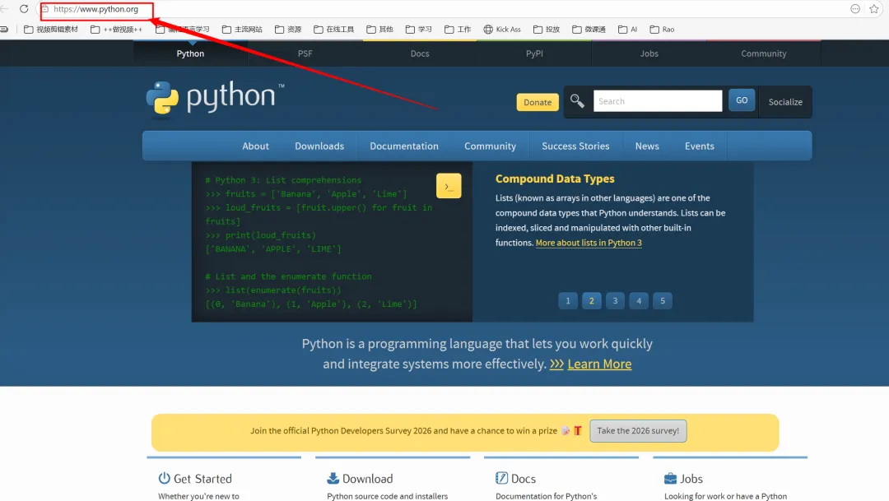Viewport: 889px width, 501px height.
Task: Open the About menu
Action: click(x=256, y=146)
